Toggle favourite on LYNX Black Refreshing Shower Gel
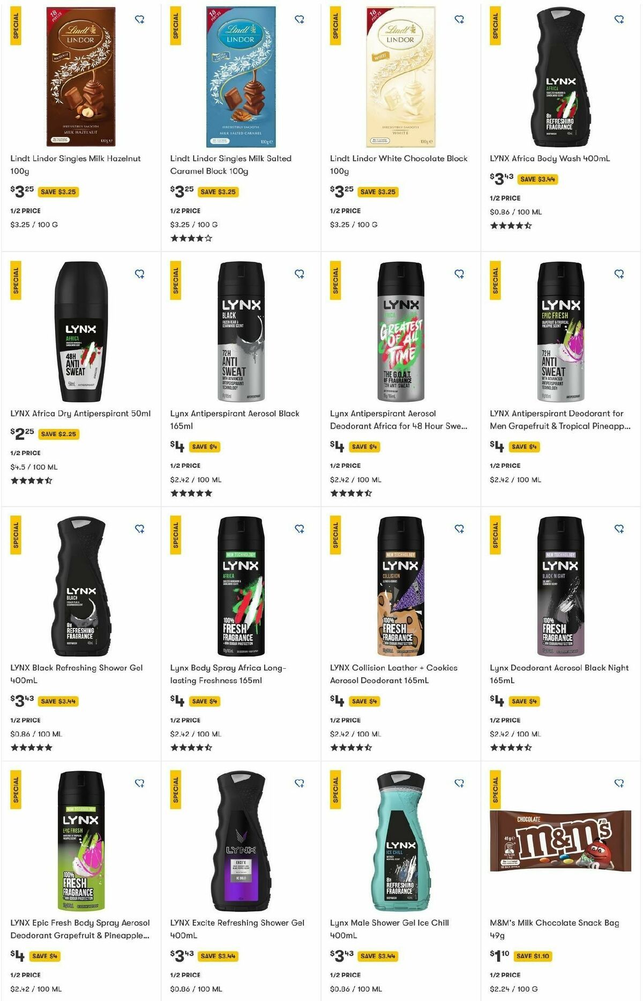This screenshot has height=1001, width=643. pos(140,528)
